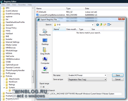
Task: Select the (Default) registry value icon
Action: [37, 12]
